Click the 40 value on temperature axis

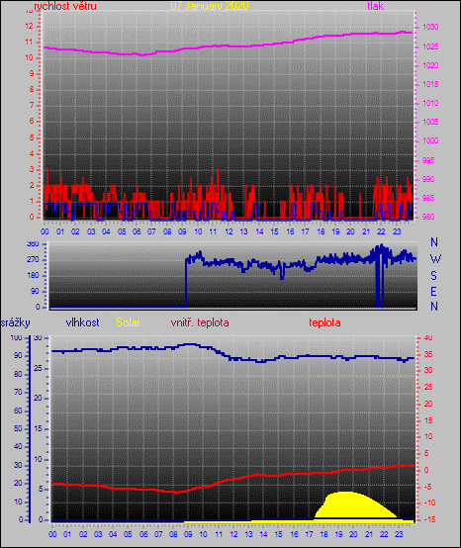point(428,337)
